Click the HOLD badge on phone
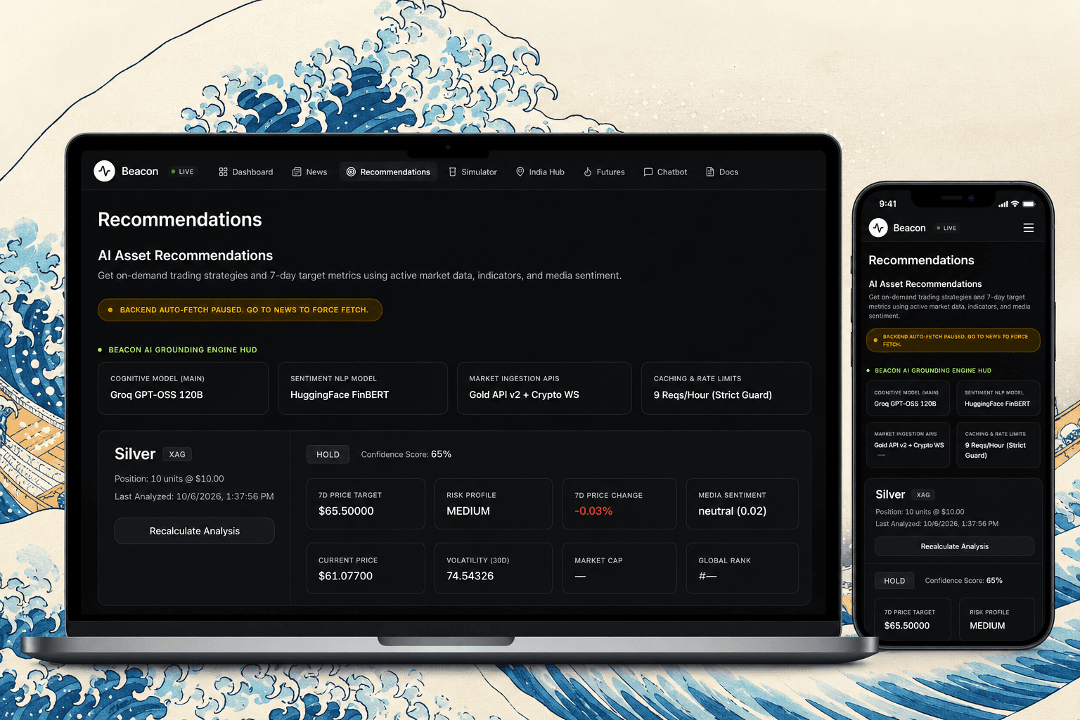This screenshot has width=1080, height=720. point(894,581)
